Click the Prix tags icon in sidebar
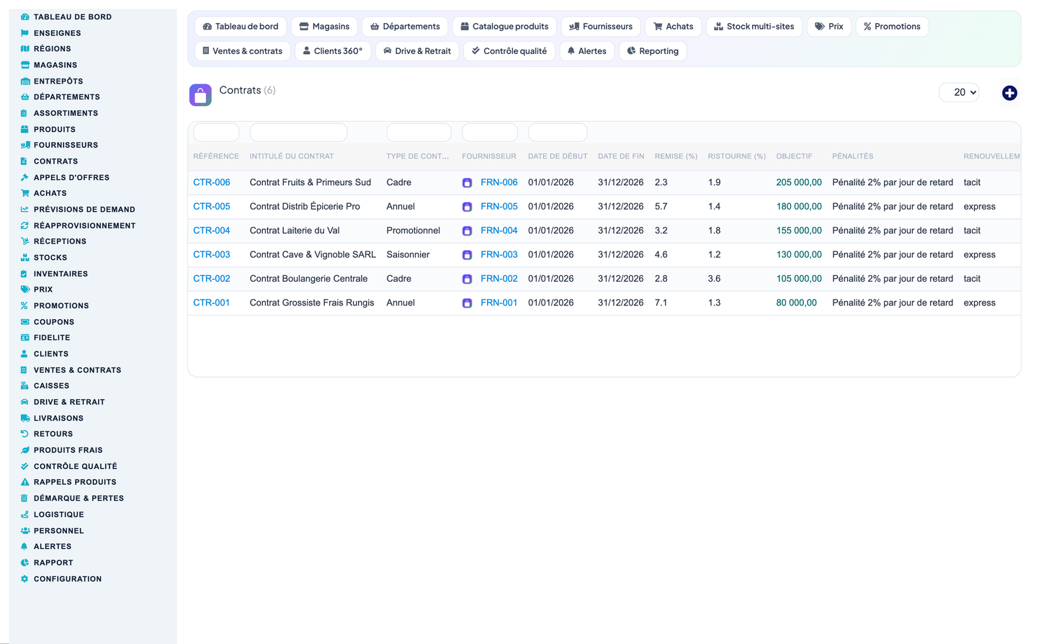 (25, 290)
